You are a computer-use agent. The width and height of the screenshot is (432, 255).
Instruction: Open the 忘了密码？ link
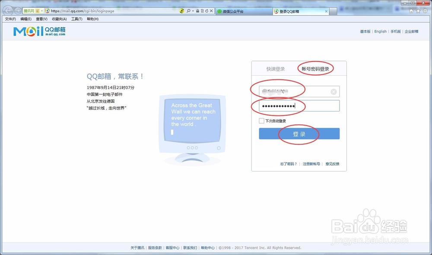click(289, 164)
